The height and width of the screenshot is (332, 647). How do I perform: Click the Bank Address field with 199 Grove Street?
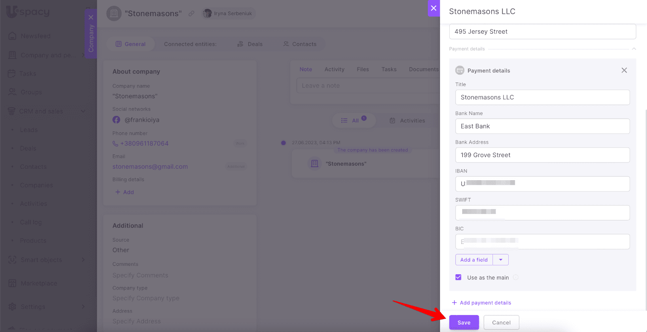point(542,155)
